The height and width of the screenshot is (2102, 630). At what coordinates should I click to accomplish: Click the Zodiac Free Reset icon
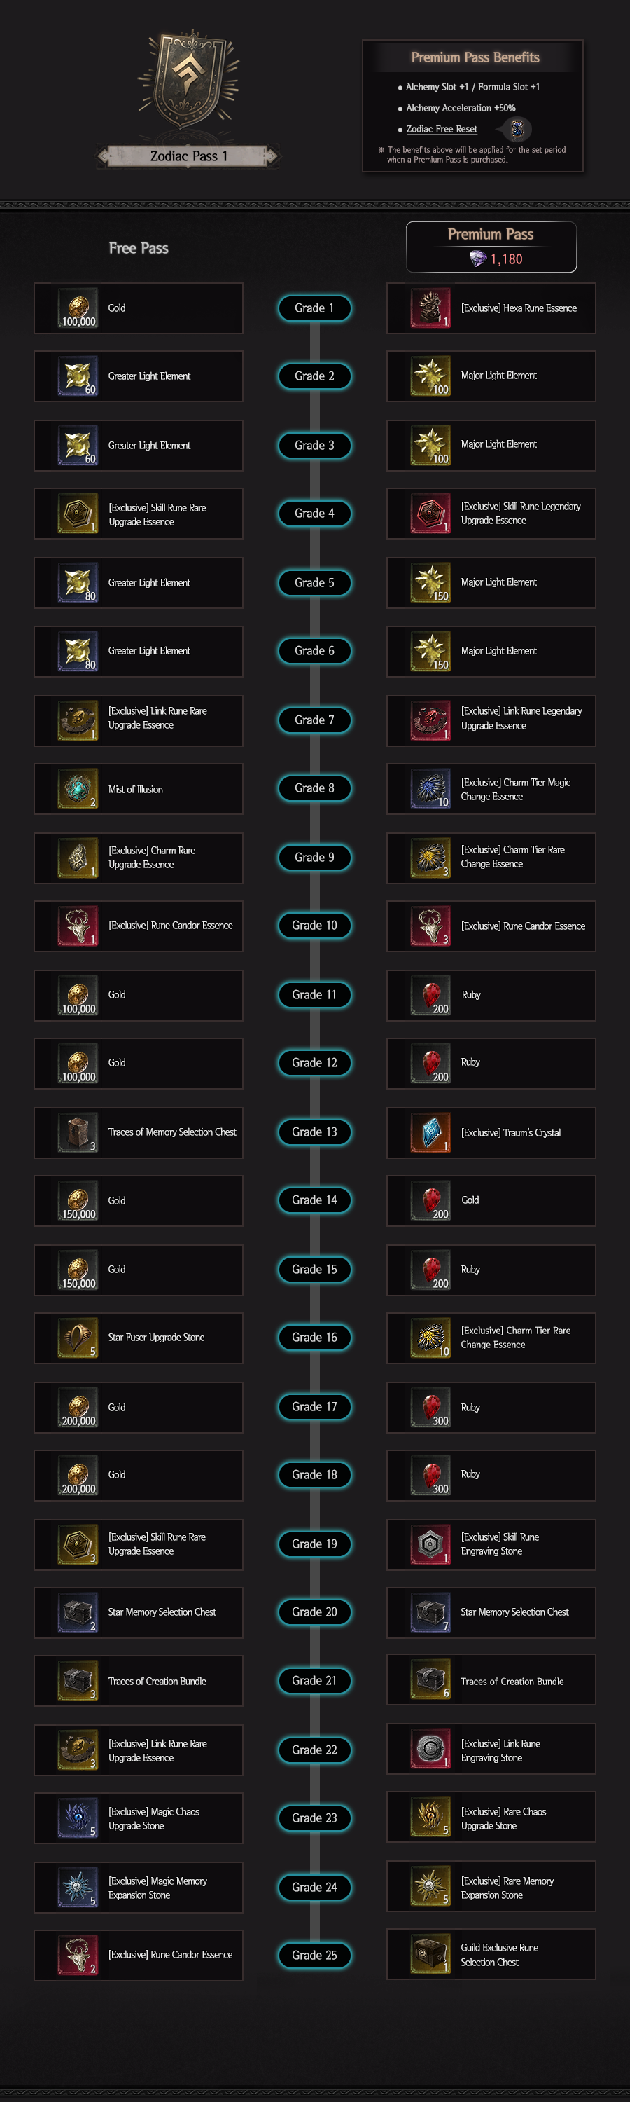pyautogui.click(x=516, y=129)
